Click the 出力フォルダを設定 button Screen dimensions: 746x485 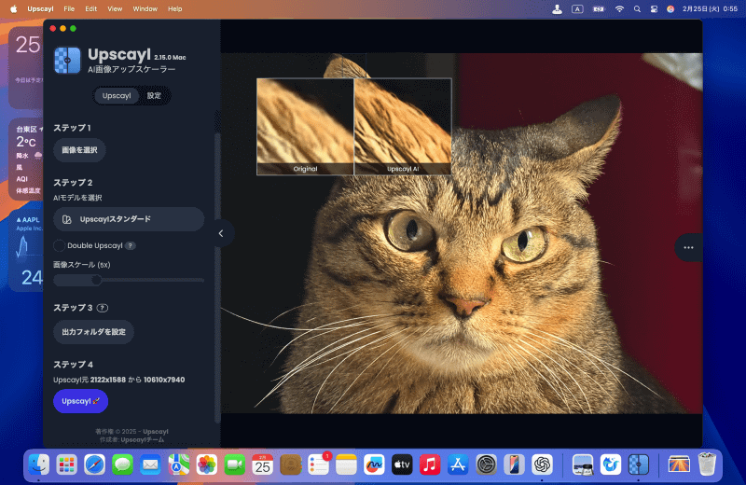[x=94, y=332]
